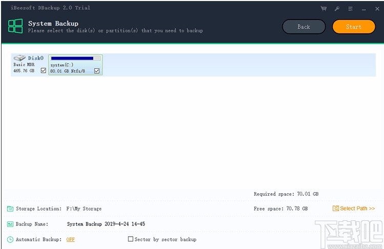Viewport: 384px width, 249px height.
Task: Click the F:\My Storage location path
Action: 84,209
